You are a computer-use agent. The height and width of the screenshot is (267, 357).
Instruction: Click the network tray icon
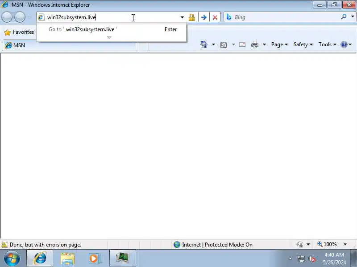click(301, 259)
